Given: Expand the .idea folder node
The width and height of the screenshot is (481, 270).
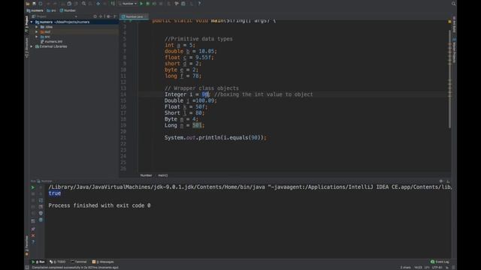Looking at the screenshot, I should [37, 27].
